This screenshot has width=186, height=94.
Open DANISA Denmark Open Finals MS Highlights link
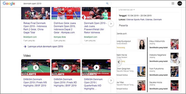[35, 82]
